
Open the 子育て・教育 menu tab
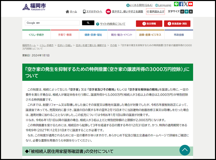point(65,34)
